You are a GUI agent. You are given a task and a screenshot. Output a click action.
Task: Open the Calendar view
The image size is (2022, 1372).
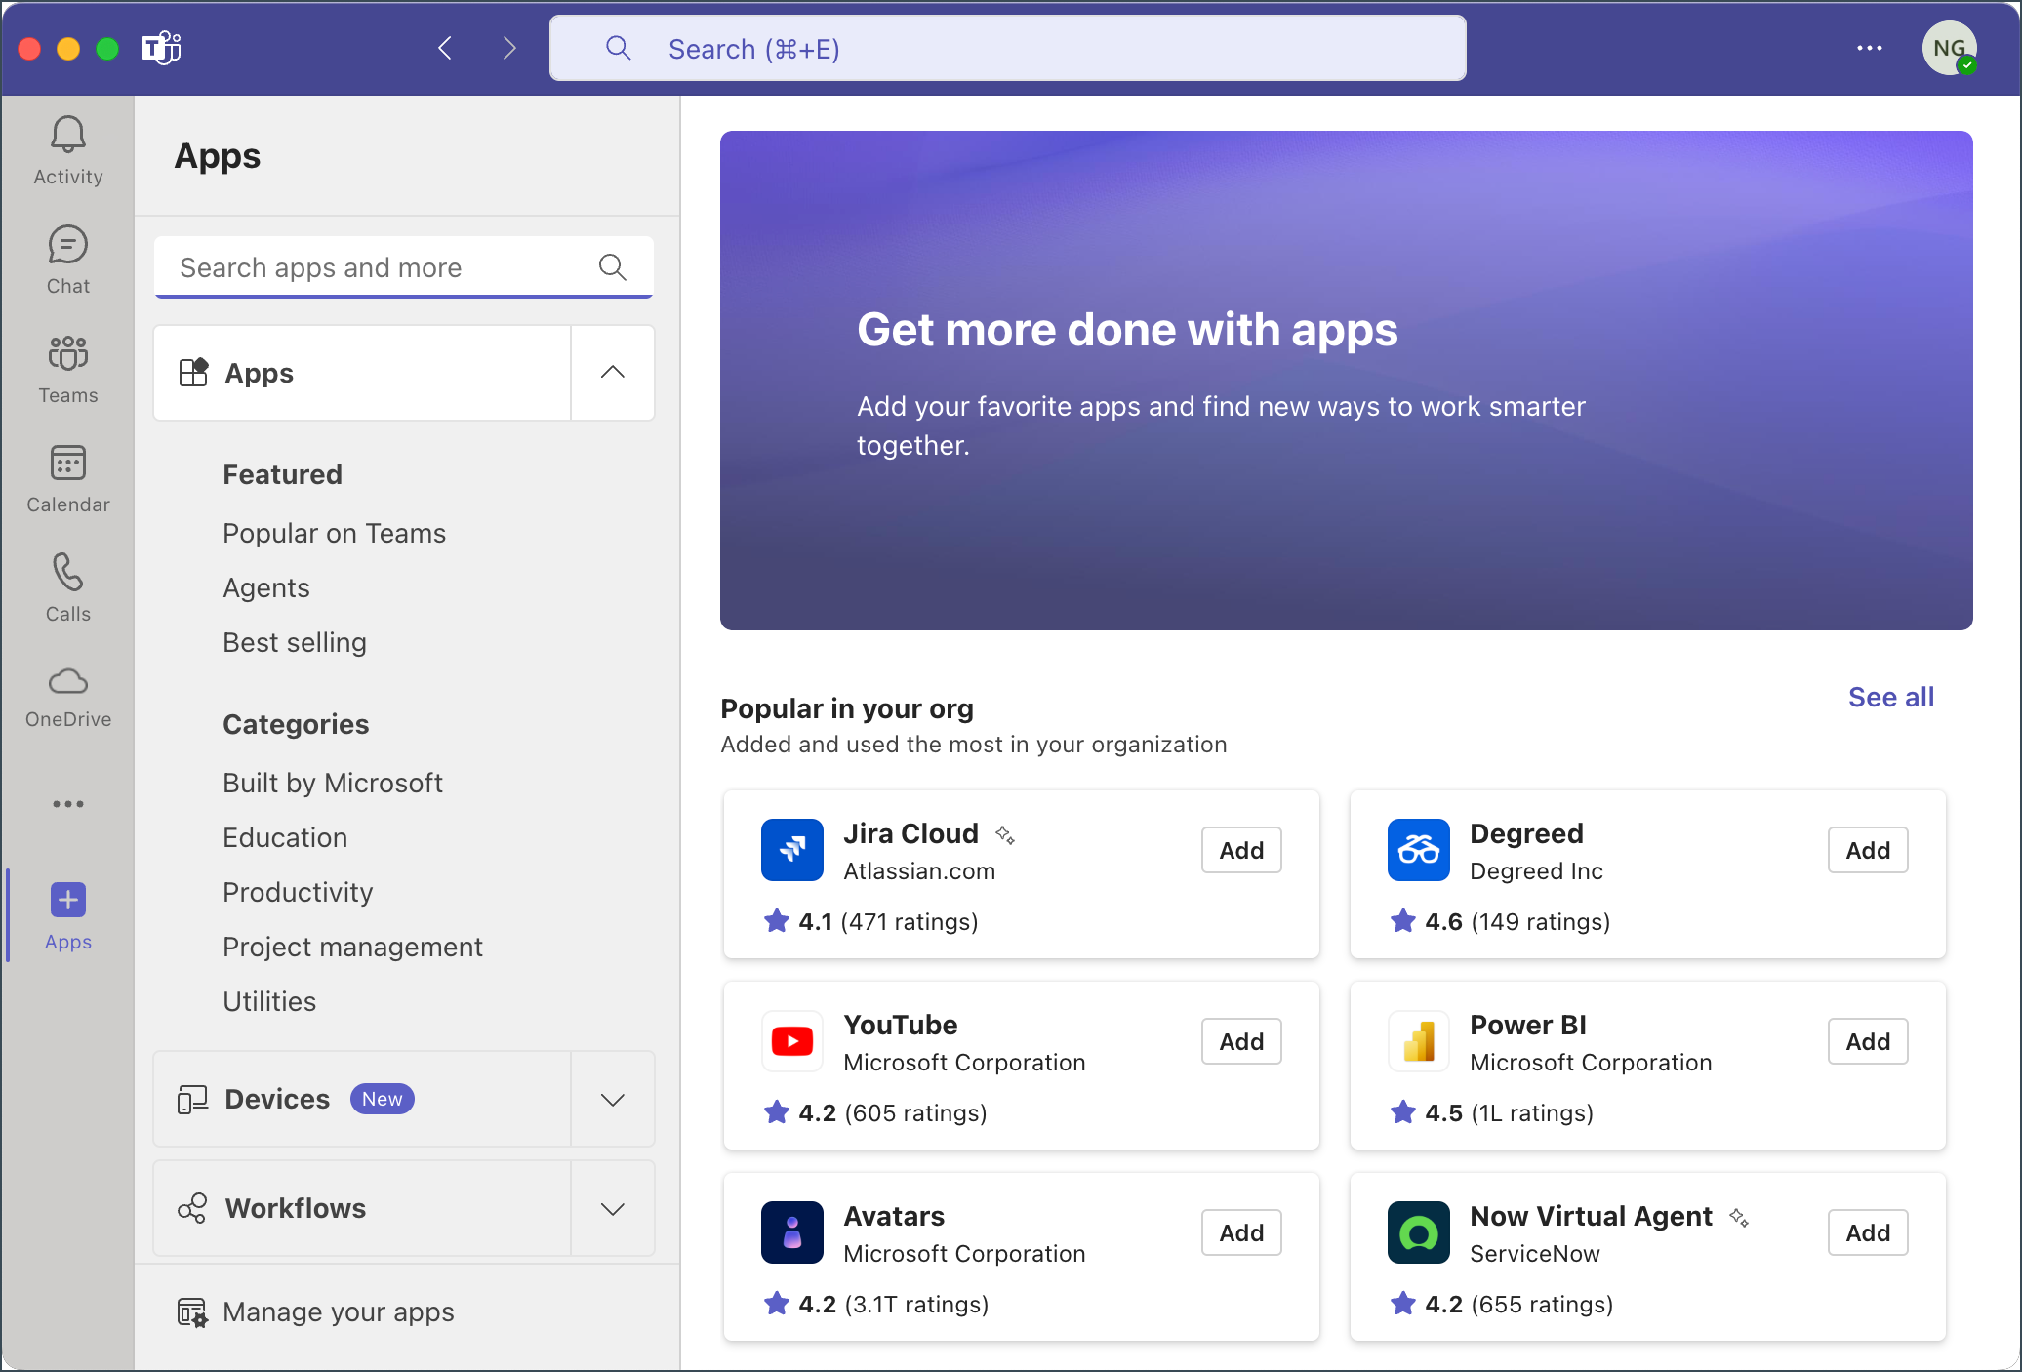coord(67,478)
